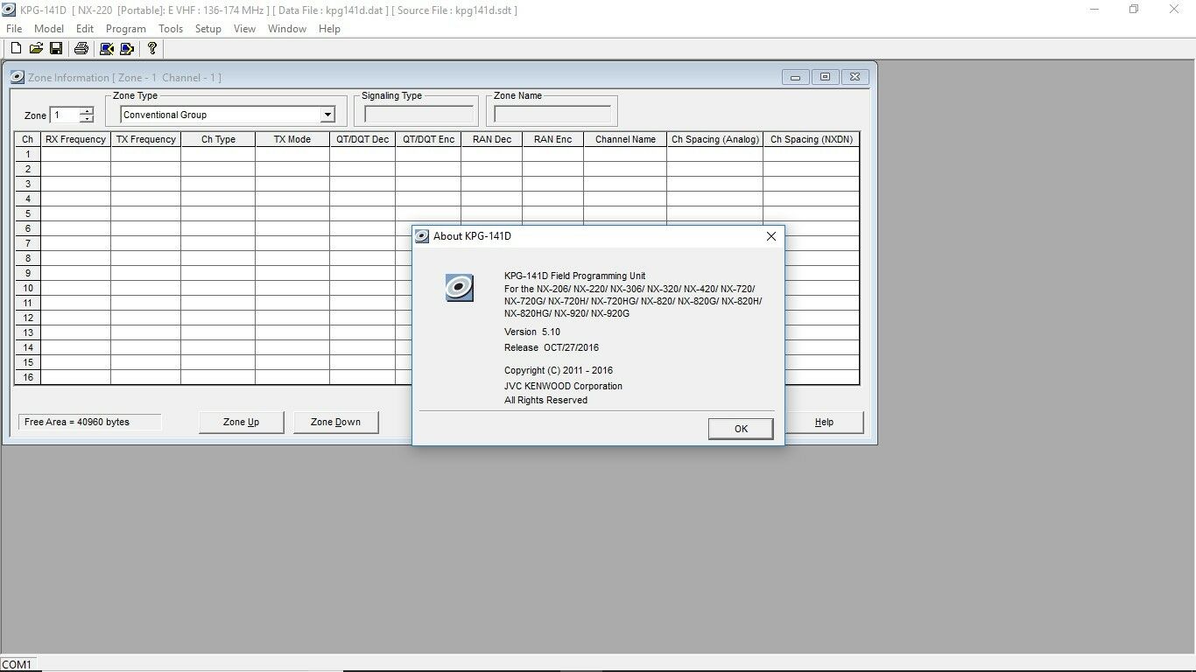The height and width of the screenshot is (672, 1196).
Task: Close the About KPG-141D dialog
Action: 770,236
